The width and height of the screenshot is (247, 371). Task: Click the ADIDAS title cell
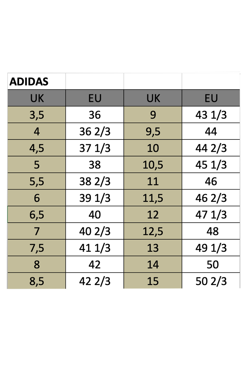[36, 81]
